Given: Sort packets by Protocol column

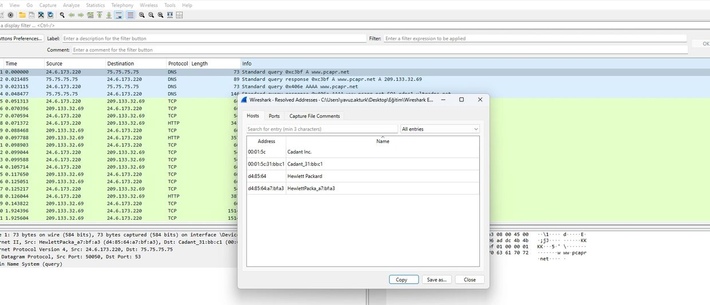Looking at the screenshot, I should pyautogui.click(x=178, y=64).
